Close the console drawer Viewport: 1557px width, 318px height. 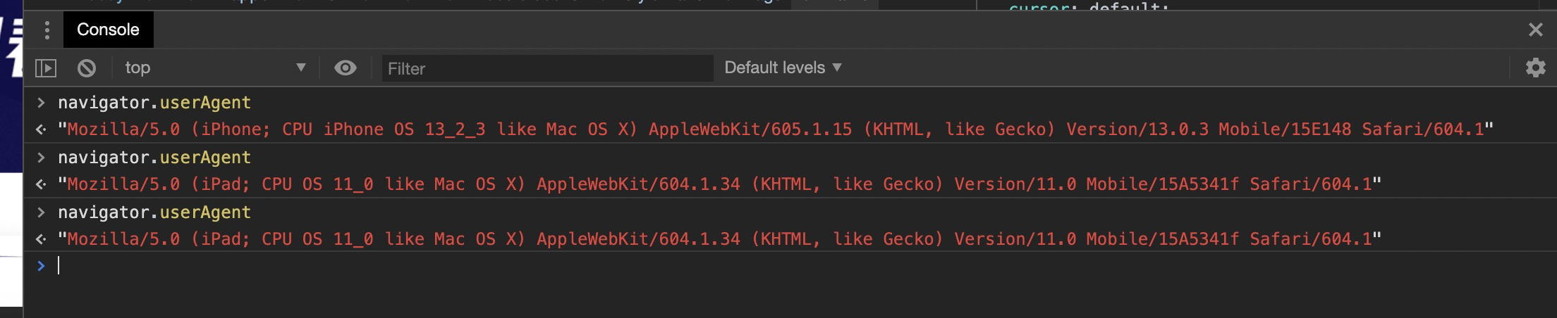click(x=1535, y=30)
